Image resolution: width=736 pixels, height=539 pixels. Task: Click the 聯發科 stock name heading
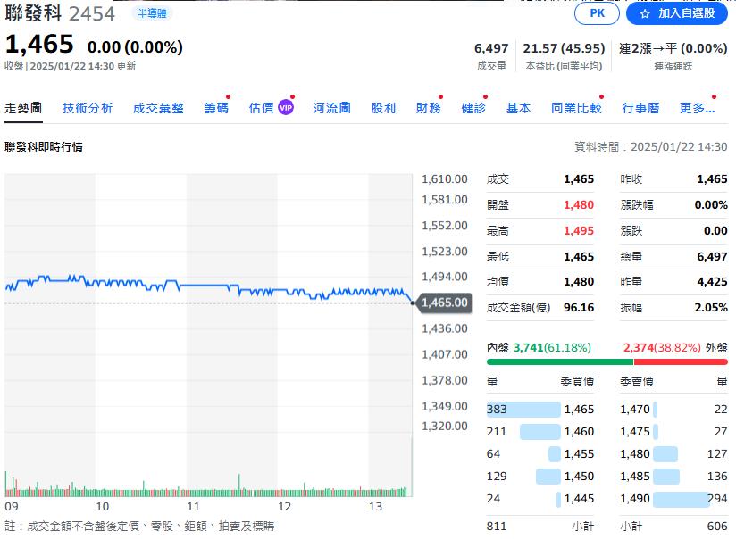33,13
